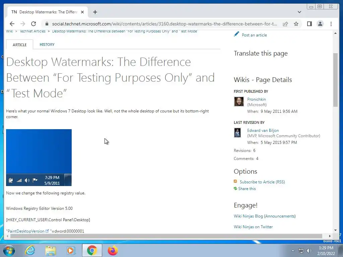Open Windows Explorer from taskbar
343x257 pixels.
point(51,250)
